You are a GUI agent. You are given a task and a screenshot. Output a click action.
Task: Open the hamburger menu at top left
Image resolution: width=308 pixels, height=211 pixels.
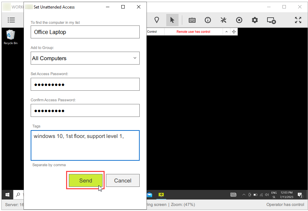point(12,20)
